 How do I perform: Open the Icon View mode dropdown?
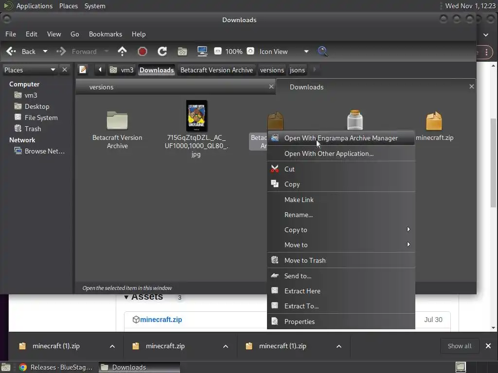click(x=284, y=51)
